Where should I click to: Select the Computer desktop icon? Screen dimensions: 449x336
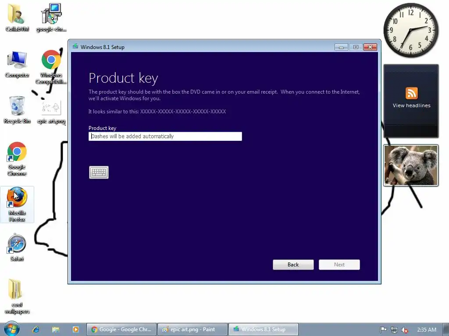[17, 63]
